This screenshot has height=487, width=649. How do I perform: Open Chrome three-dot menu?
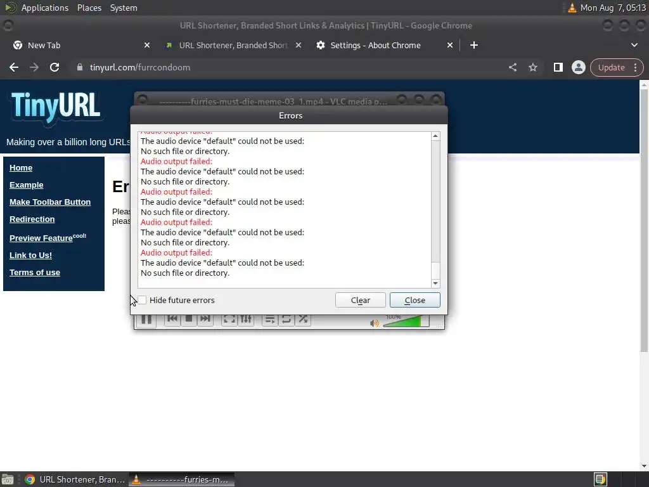[x=635, y=67]
